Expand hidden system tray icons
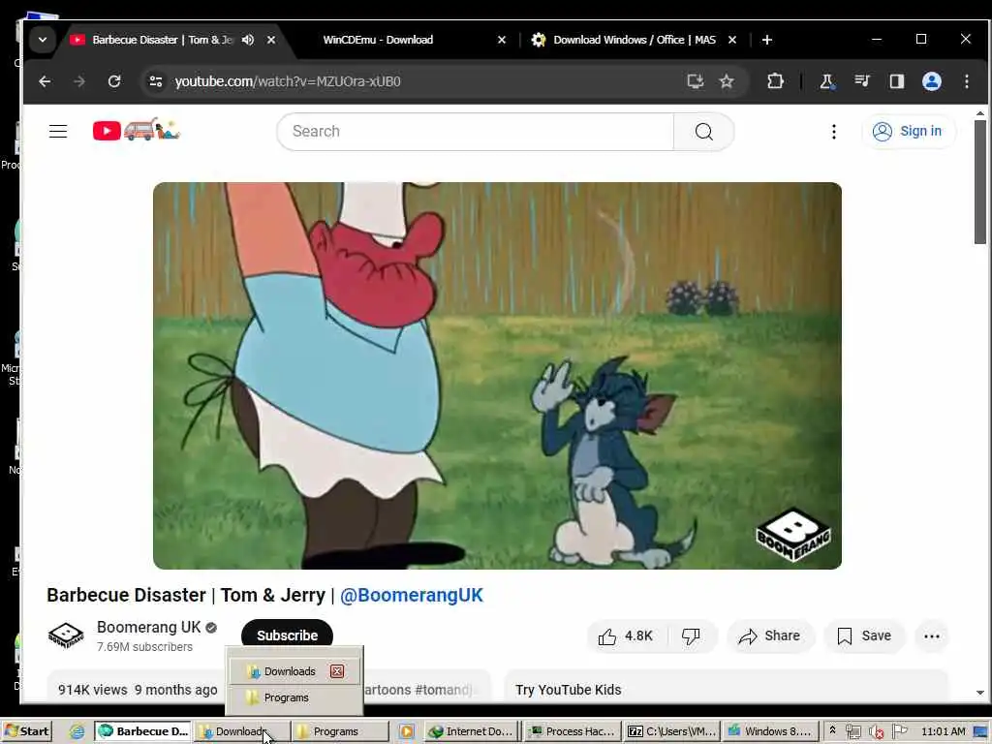Image resolution: width=992 pixels, height=744 pixels. [x=832, y=730]
